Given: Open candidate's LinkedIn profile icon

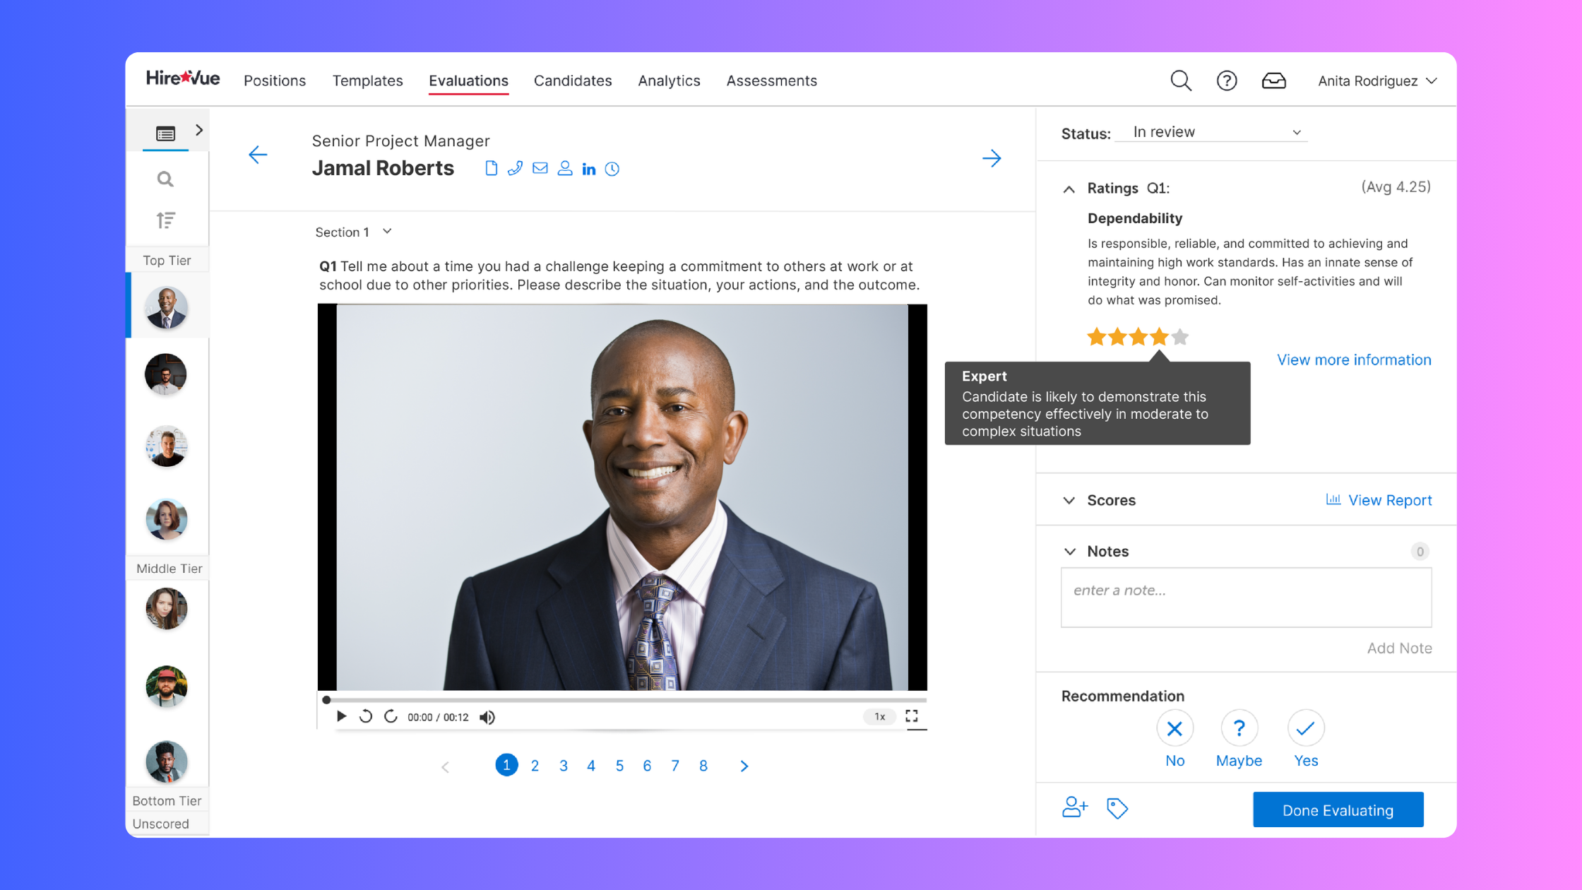Looking at the screenshot, I should (x=588, y=169).
